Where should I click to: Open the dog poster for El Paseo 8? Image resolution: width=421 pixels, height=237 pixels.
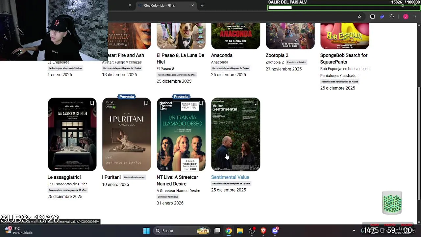(x=181, y=36)
